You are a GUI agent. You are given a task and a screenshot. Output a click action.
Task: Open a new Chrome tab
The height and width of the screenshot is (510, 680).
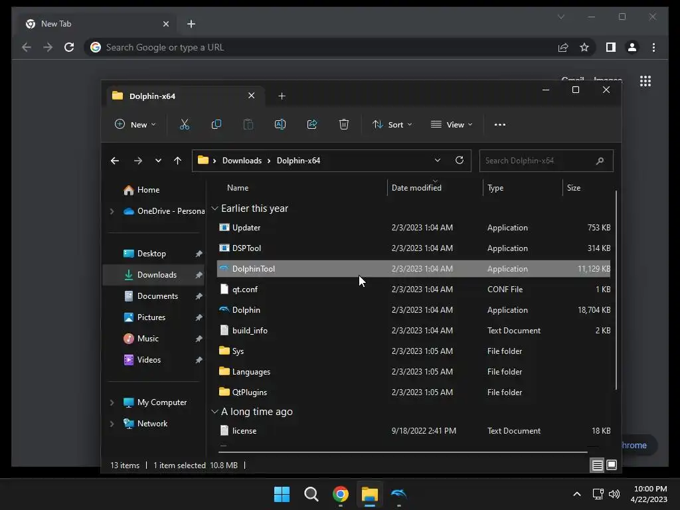pyautogui.click(x=191, y=24)
